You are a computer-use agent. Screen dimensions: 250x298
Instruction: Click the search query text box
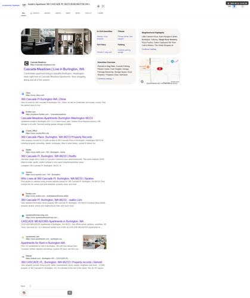[x=59, y=4]
